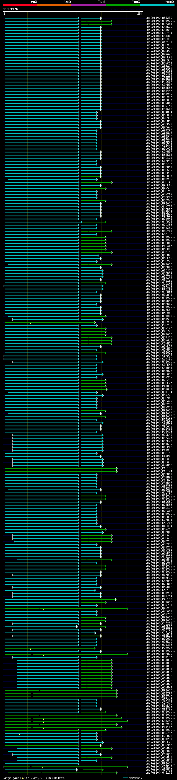Click label UniRef100_A9ZTA6
The image size is (177, 780).
coord(159,252)
